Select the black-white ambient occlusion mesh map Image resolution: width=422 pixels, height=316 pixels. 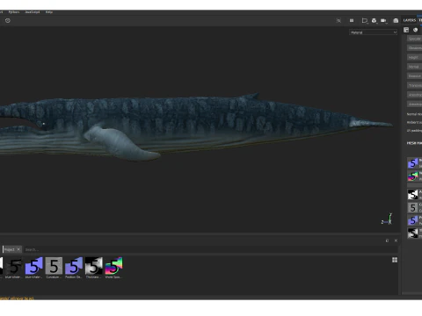413,195
